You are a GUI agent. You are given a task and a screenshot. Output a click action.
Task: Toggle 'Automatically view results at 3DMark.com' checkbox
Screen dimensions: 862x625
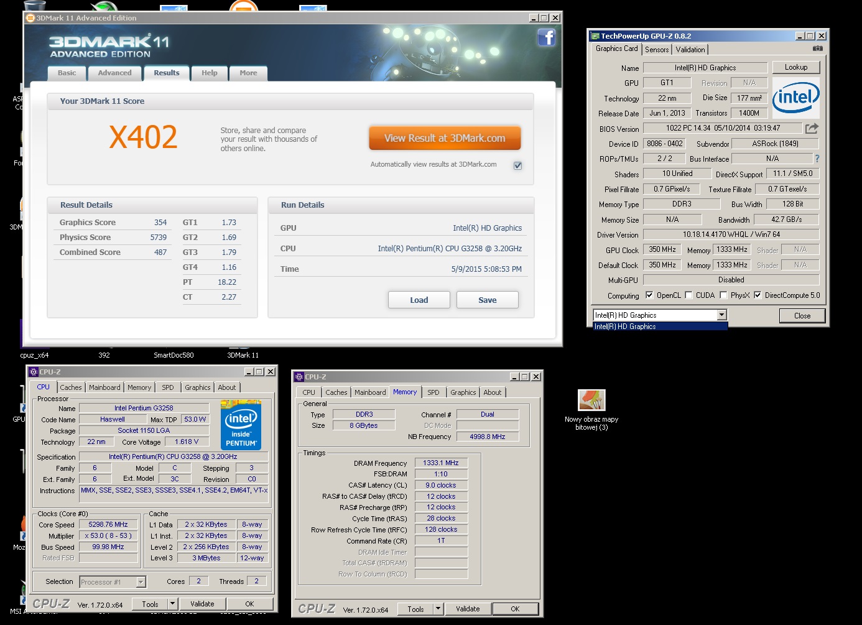click(517, 165)
